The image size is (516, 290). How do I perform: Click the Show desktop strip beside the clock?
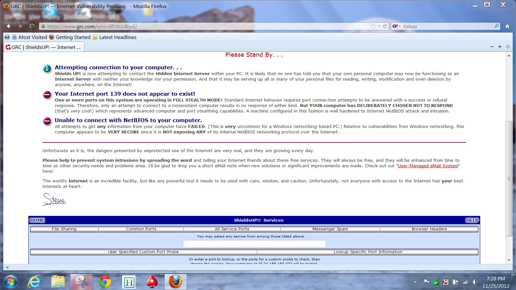pos(514,282)
